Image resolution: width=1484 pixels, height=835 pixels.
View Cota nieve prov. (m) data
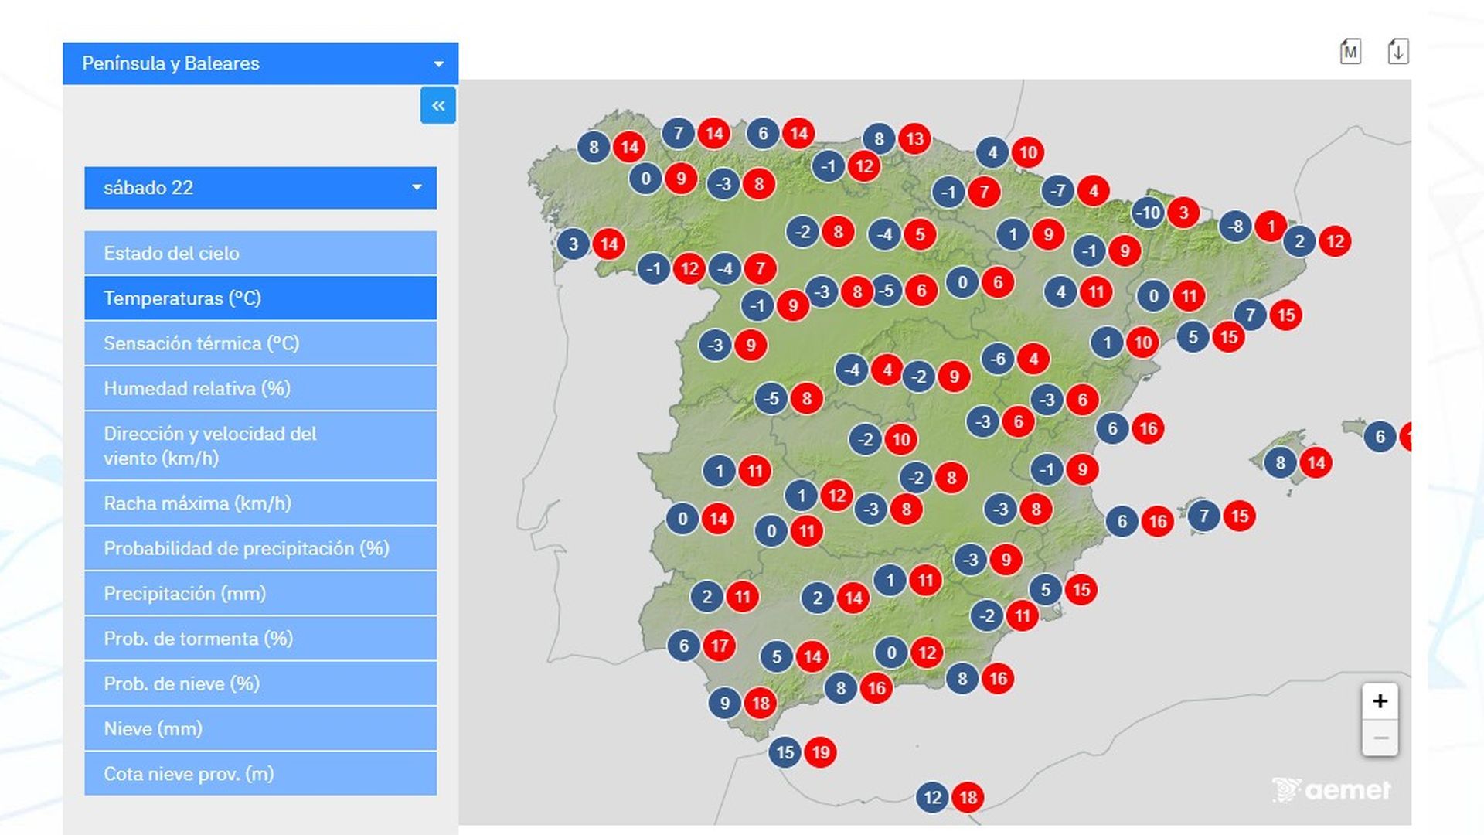tap(260, 773)
